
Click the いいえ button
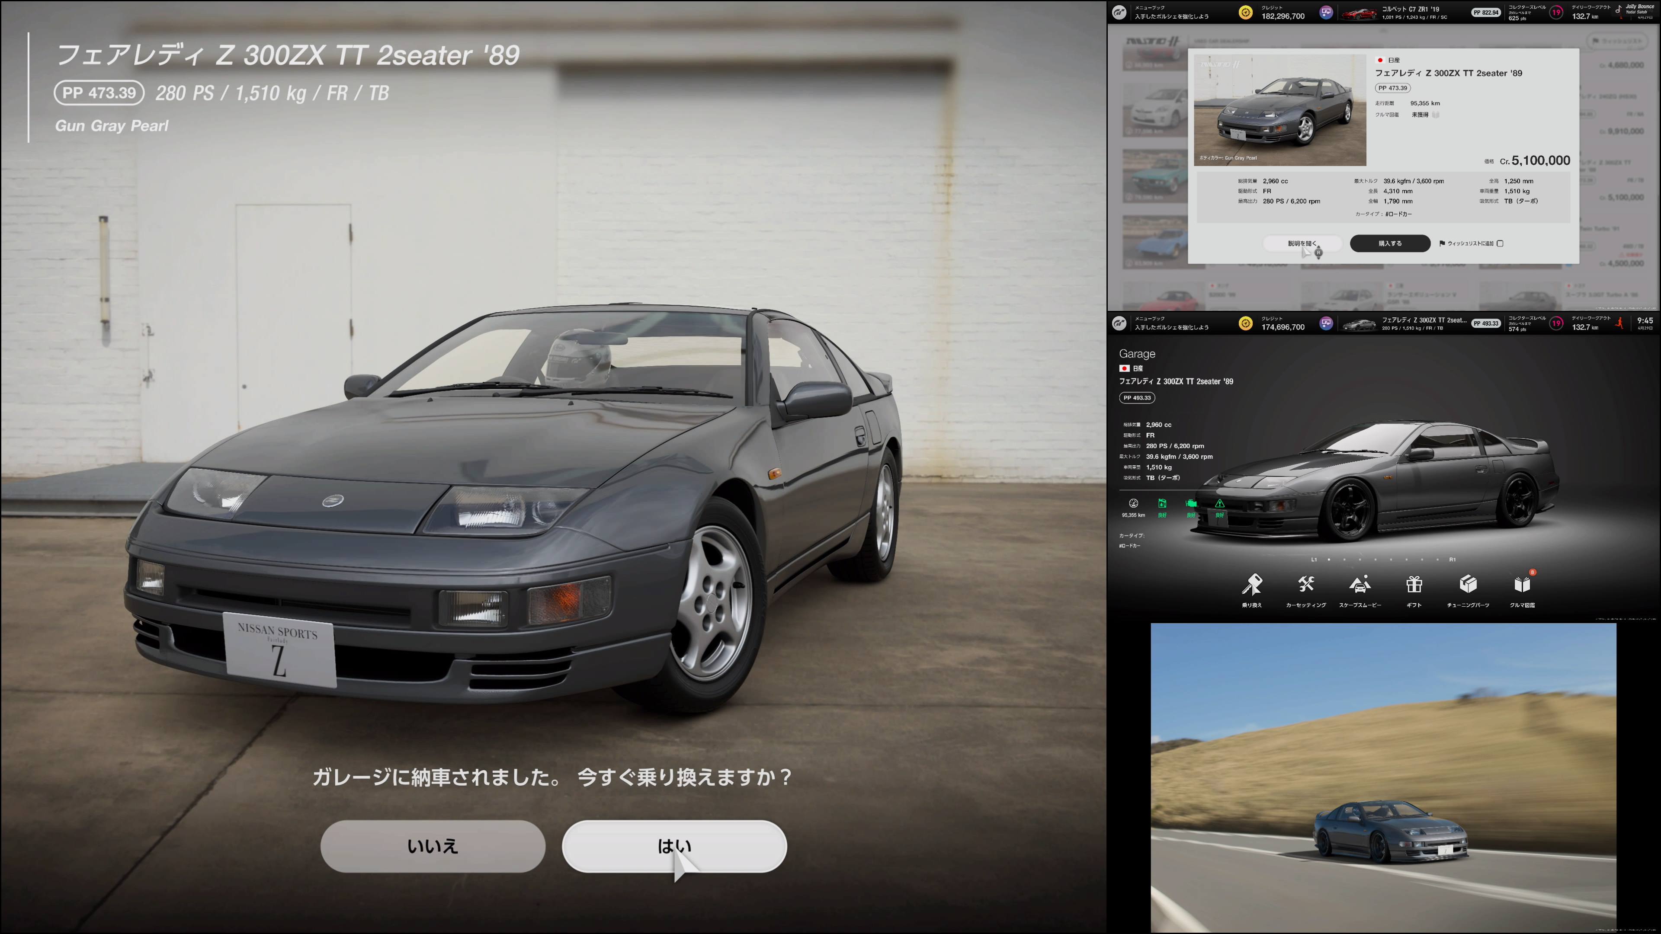[x=433, y=846]
